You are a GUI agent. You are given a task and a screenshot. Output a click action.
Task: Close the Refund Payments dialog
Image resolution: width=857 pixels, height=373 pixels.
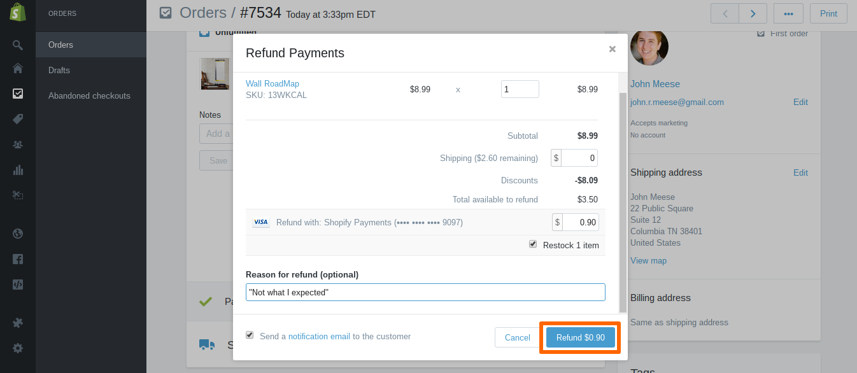[x=613, y=49]
